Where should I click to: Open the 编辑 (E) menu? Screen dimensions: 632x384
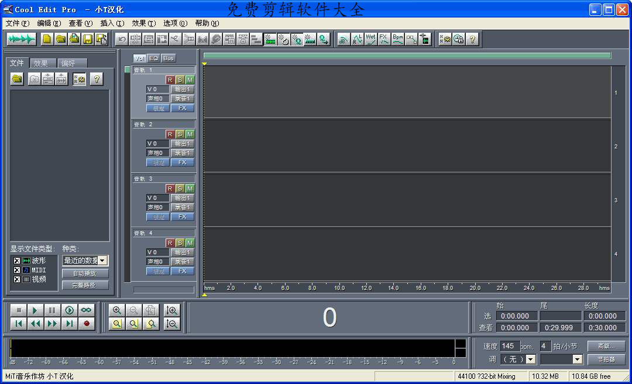click(49, 23)
